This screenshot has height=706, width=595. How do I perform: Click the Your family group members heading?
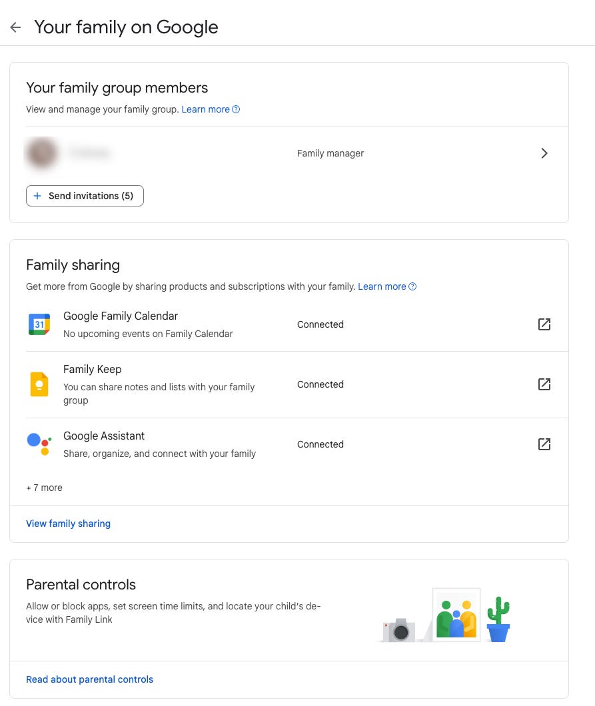(117, 88)
